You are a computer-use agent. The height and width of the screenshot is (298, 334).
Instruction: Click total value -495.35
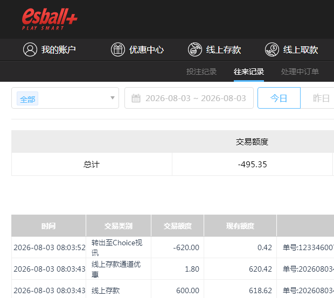[x=252, y=165]
